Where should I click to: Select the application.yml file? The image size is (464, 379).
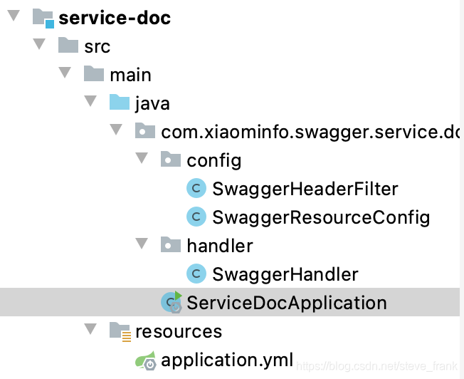pos(227,360)
